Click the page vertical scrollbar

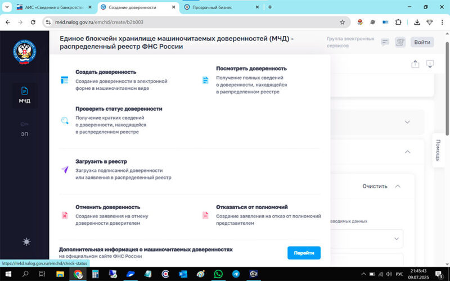coord(447,89)
